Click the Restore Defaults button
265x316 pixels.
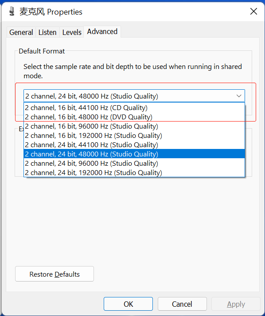[55, 274]
